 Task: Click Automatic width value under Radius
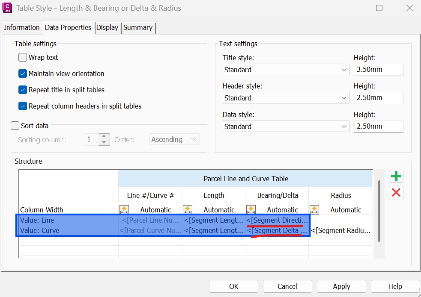click(346, 210)
